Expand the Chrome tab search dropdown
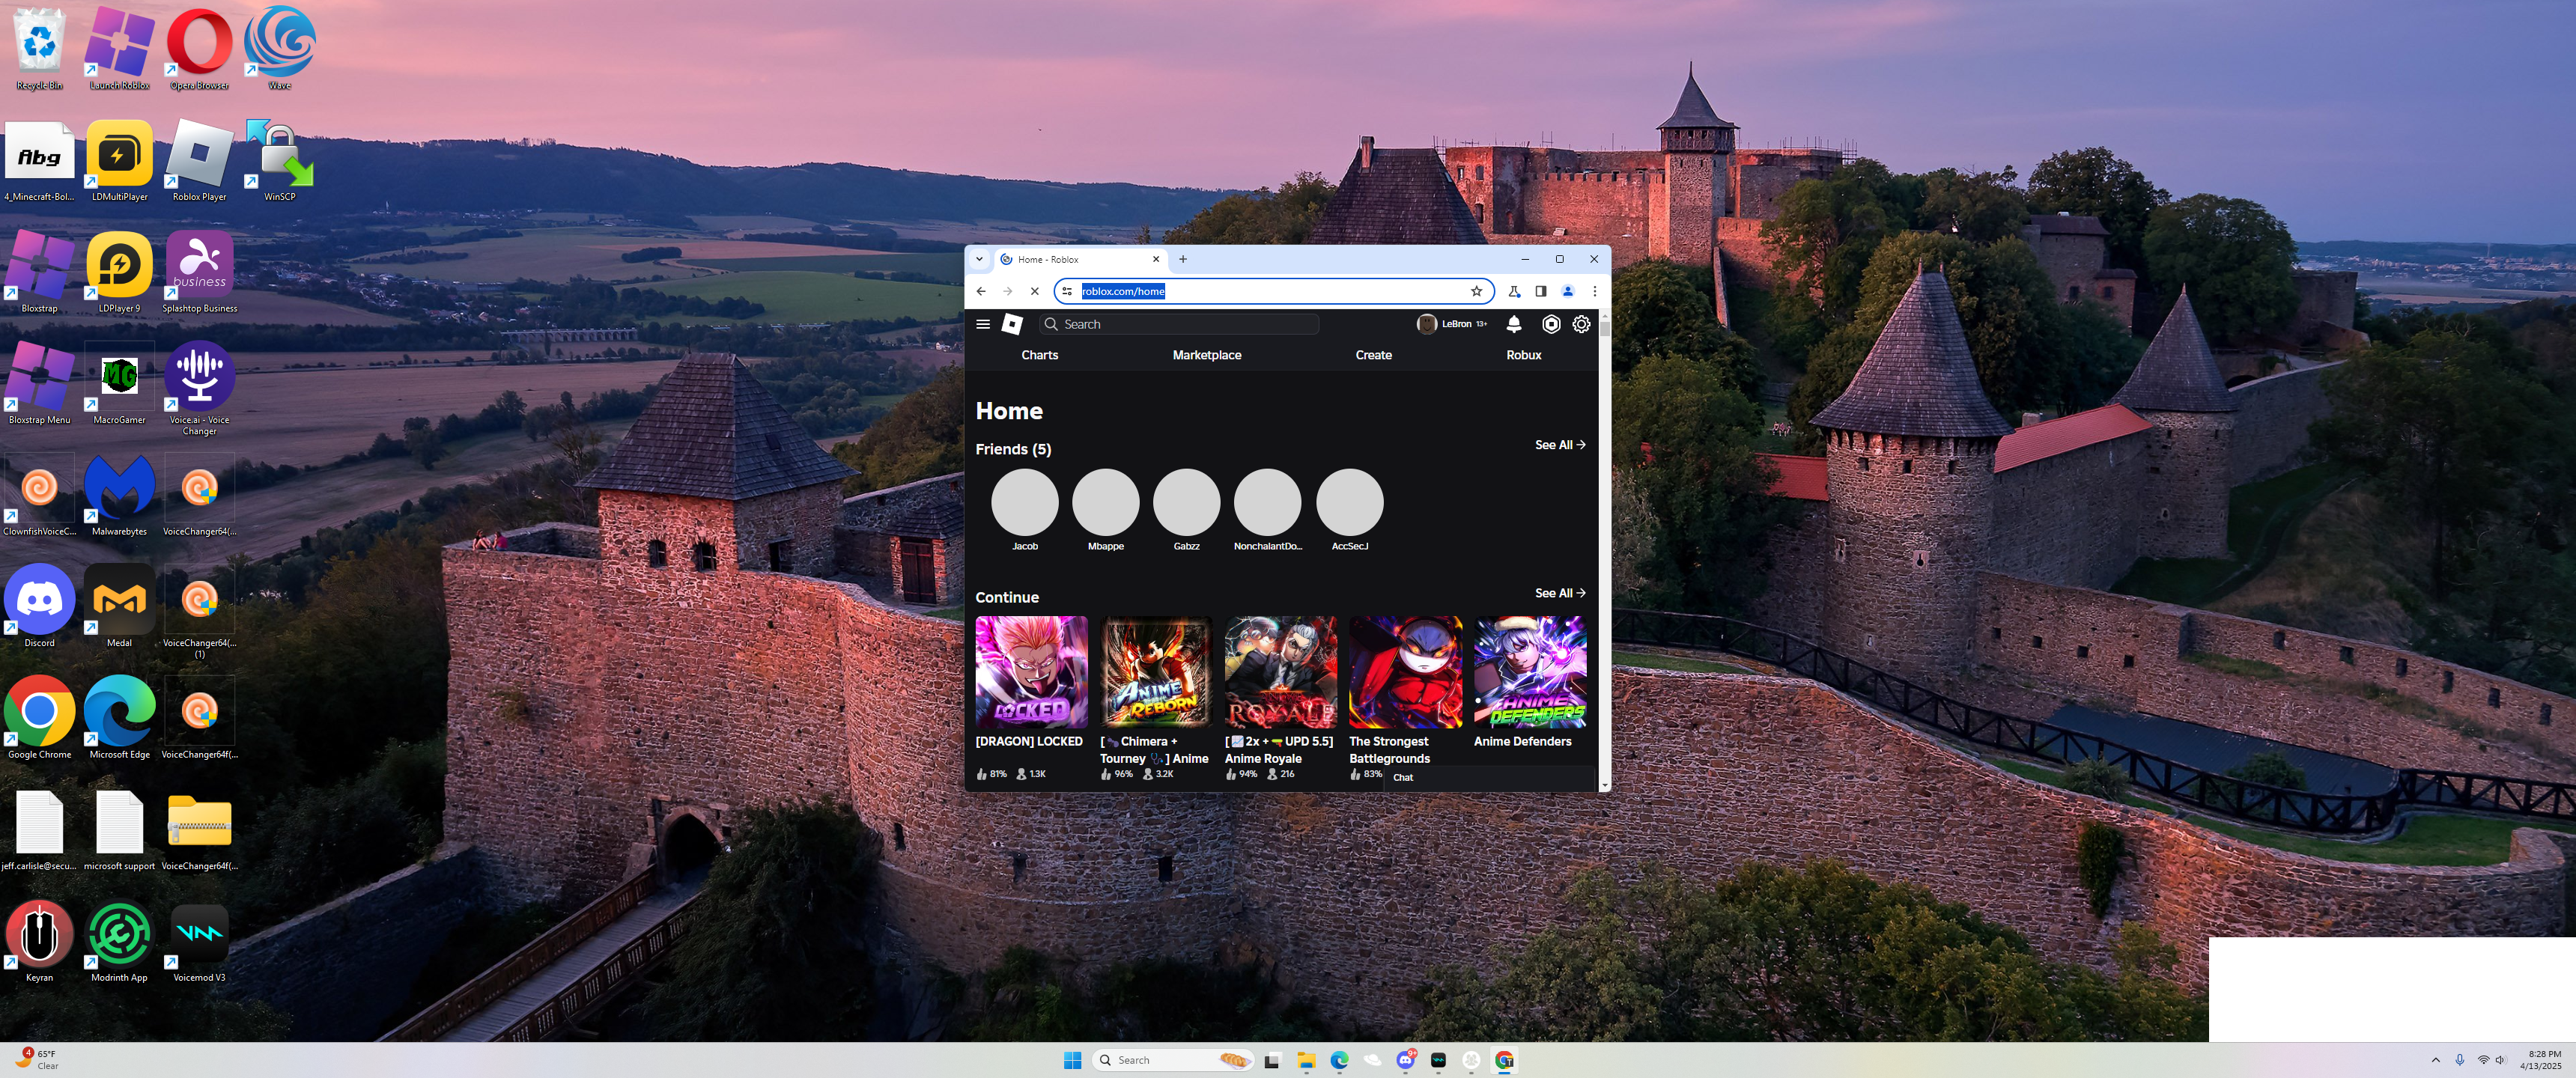The width and height of the screenshot is (2576, 1078). [x=979, y=259]
